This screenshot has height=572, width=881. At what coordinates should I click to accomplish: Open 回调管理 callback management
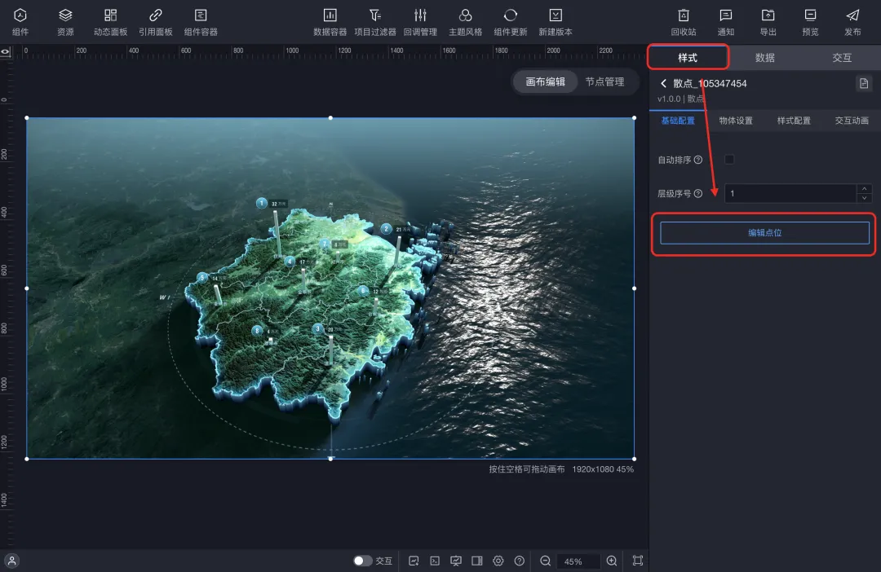(x=420, y=15)
